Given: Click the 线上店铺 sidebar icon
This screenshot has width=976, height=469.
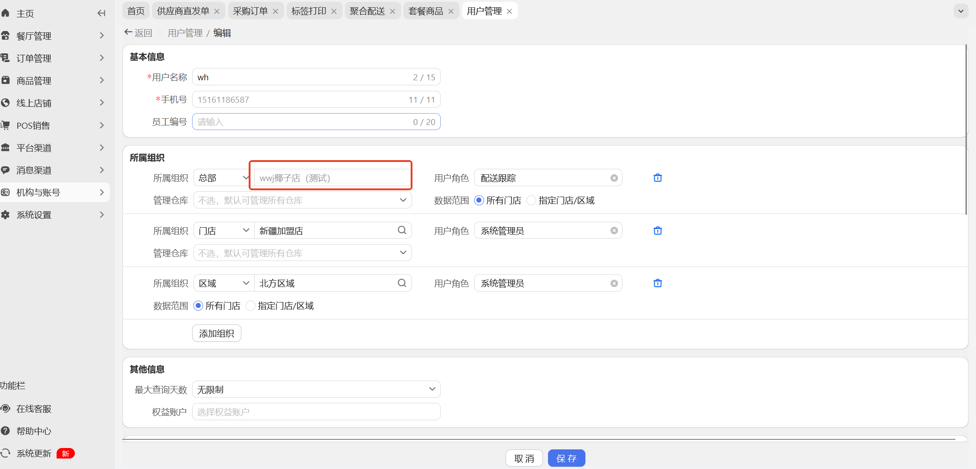Looking at the screenshot, I should pyautogui.click(x=5, y=103).
